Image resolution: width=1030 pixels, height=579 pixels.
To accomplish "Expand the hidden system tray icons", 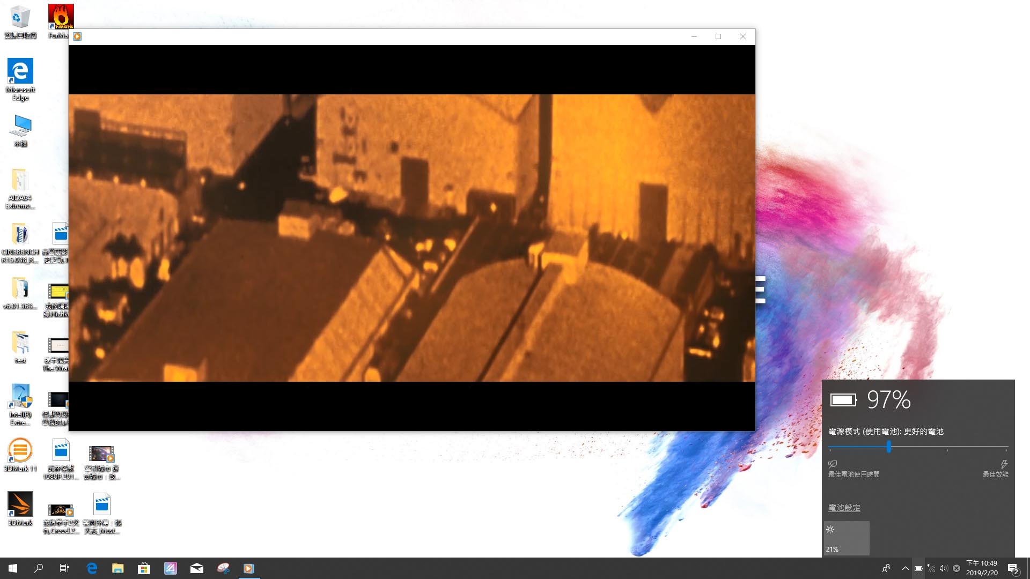I will [x=906, y=568].
